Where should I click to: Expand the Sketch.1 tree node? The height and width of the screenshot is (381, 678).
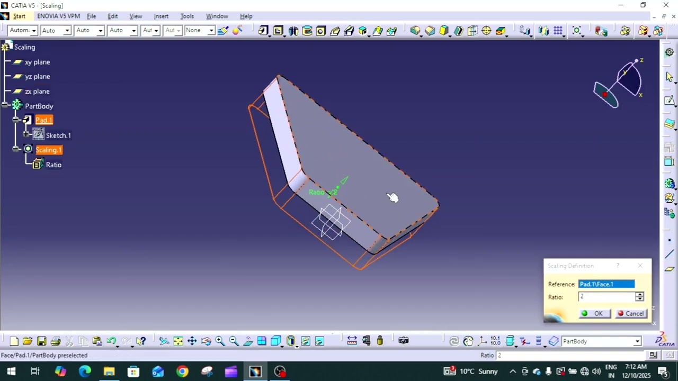tap(26, 135)
